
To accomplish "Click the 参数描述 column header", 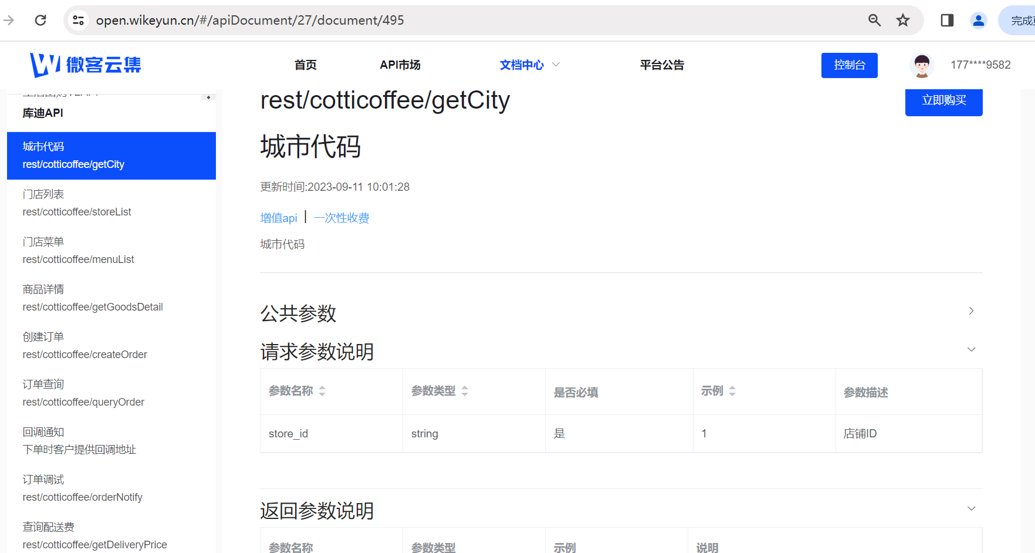I will click(x=866, y=392).
